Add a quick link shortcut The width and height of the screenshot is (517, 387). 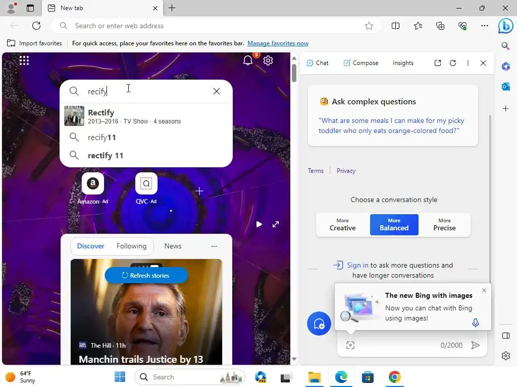pos(199,191)
